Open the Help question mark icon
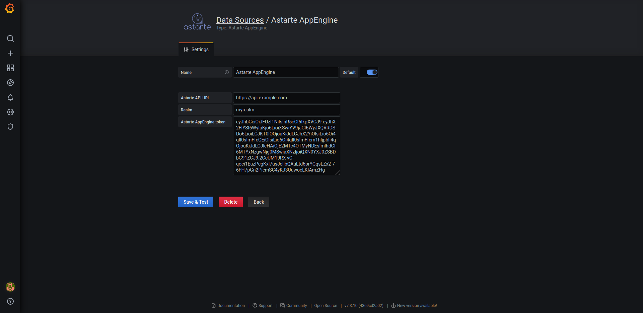This screenshot has height=313, width=643. click(10, 301)
